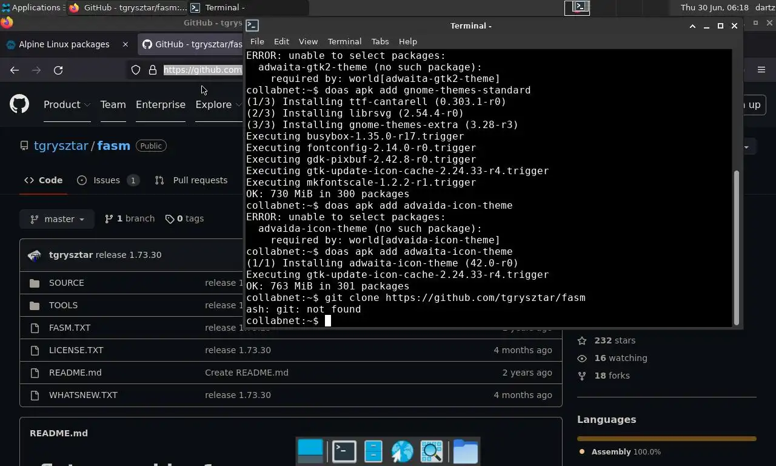Launch the web browser globe dock icon
Screen dimensions: 776x466
click(402, 451)
